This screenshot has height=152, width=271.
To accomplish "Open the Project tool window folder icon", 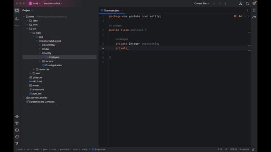I will 17,10.
